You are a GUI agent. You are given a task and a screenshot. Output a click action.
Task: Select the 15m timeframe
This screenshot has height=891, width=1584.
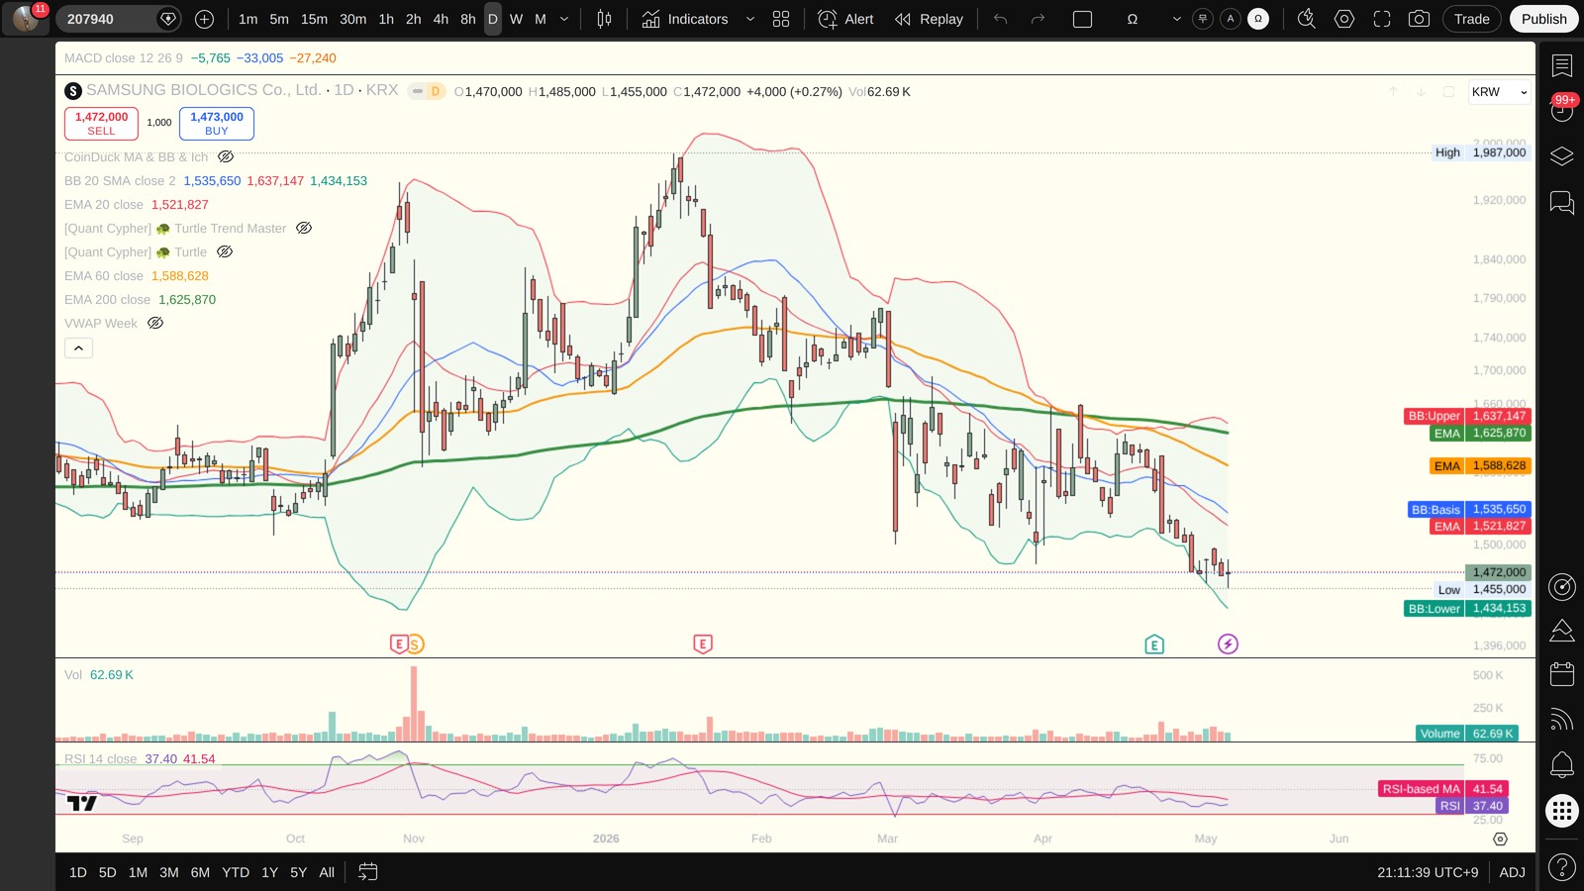[x=314, y=19]
